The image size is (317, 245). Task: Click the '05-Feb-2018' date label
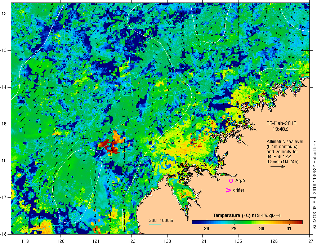tap(281, 123)
